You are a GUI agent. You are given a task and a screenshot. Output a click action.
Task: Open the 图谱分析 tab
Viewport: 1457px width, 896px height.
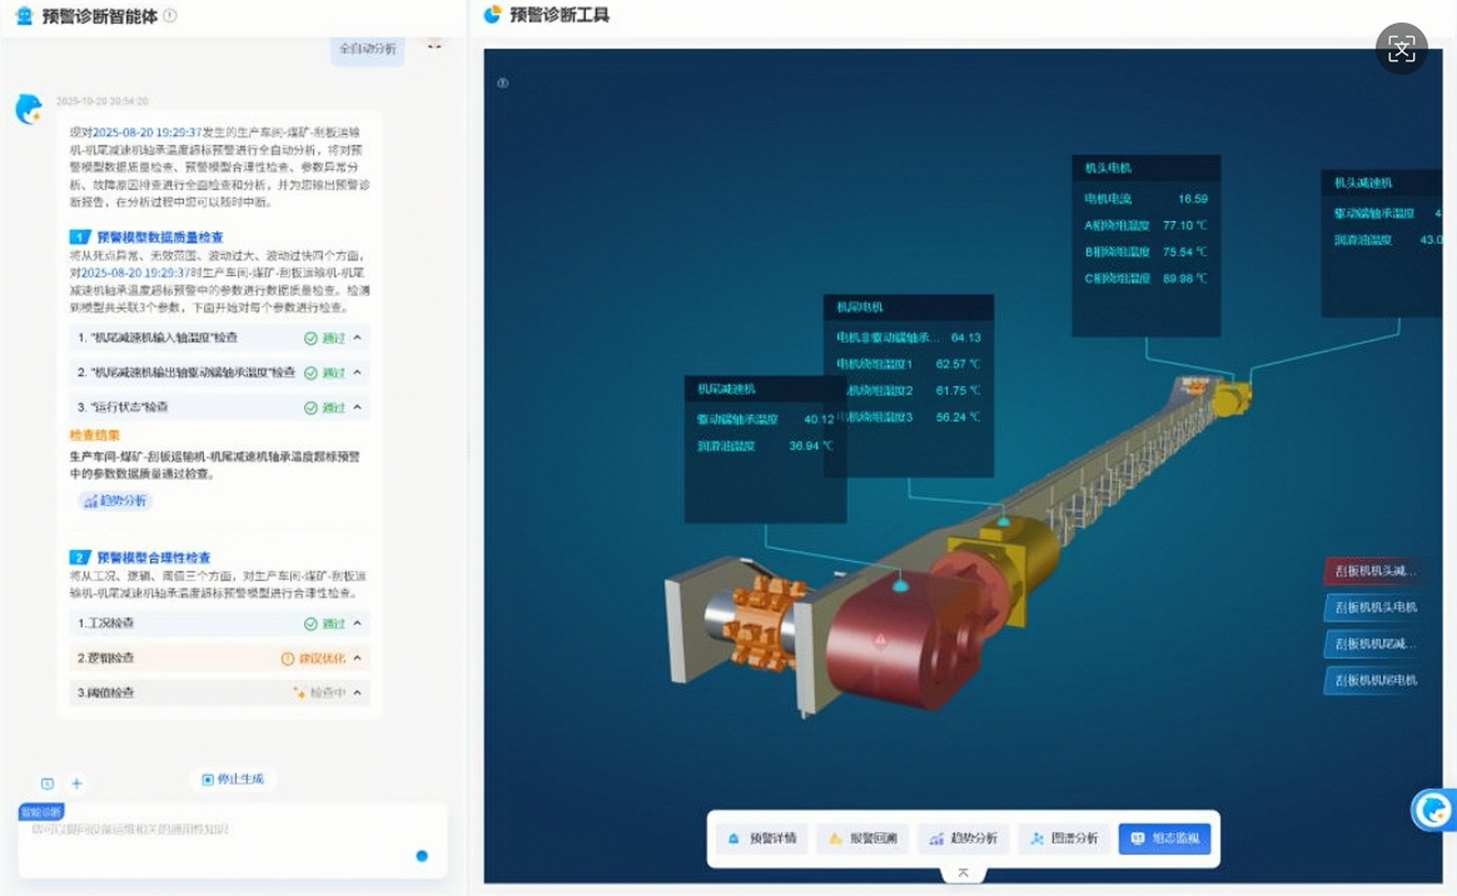tap(1063, 838)
